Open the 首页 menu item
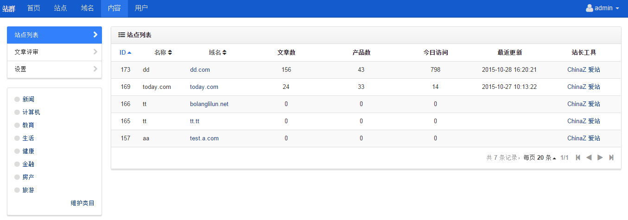This screenshot has width=628, height=220. [33, 8]
